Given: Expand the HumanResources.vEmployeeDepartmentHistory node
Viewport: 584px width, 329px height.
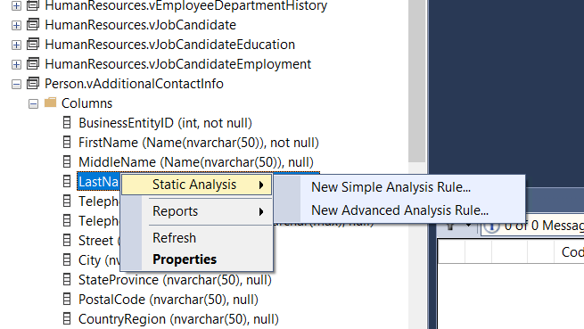Looking at the screenshot, I should pyautogui.click(x=16, y=5).
